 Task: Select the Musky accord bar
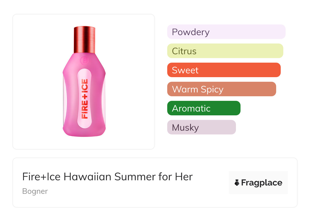click(201, 127)
